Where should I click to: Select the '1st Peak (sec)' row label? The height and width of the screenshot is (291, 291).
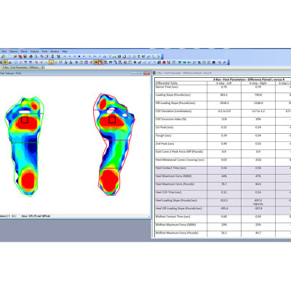coord(164,127)
